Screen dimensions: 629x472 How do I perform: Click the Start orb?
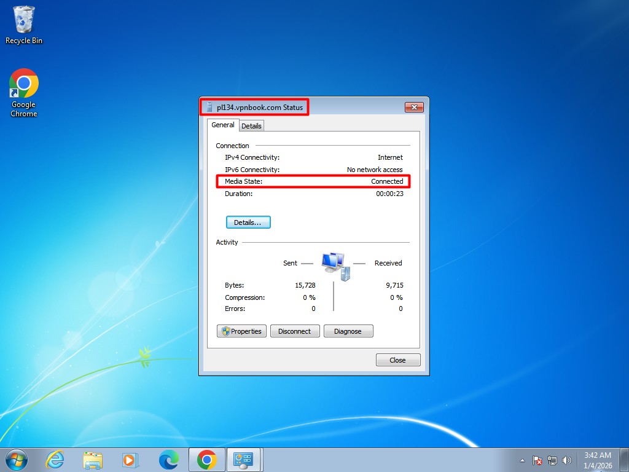coord(15,460)
